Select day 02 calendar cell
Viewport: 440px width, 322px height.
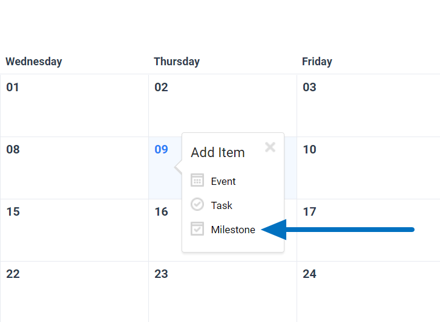[222, 106]
